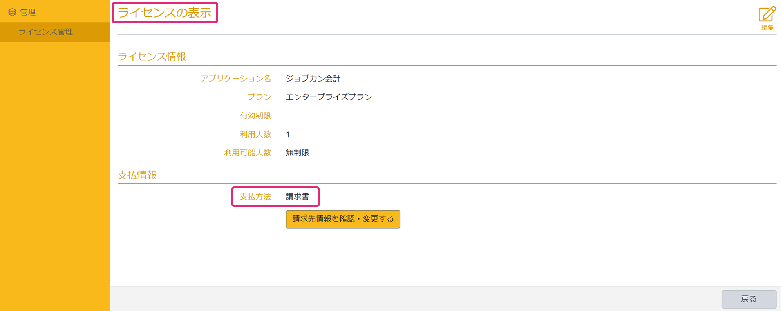
Task: Click the 戻る button
Action: [748, 299]
